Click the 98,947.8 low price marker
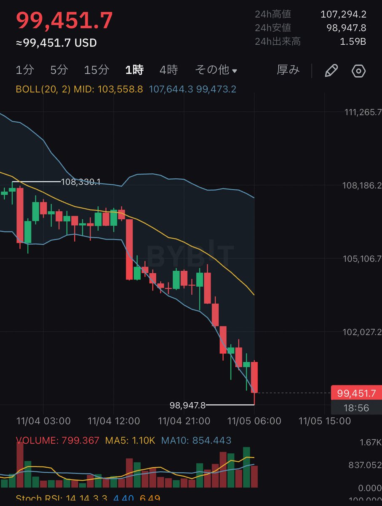Screen dimensions: 382x506 click(188, 405)
